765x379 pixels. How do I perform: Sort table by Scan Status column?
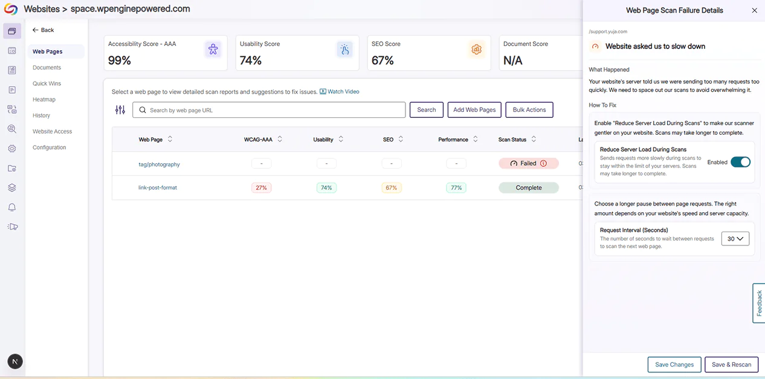pyautogui.click(x=534, y=140)
